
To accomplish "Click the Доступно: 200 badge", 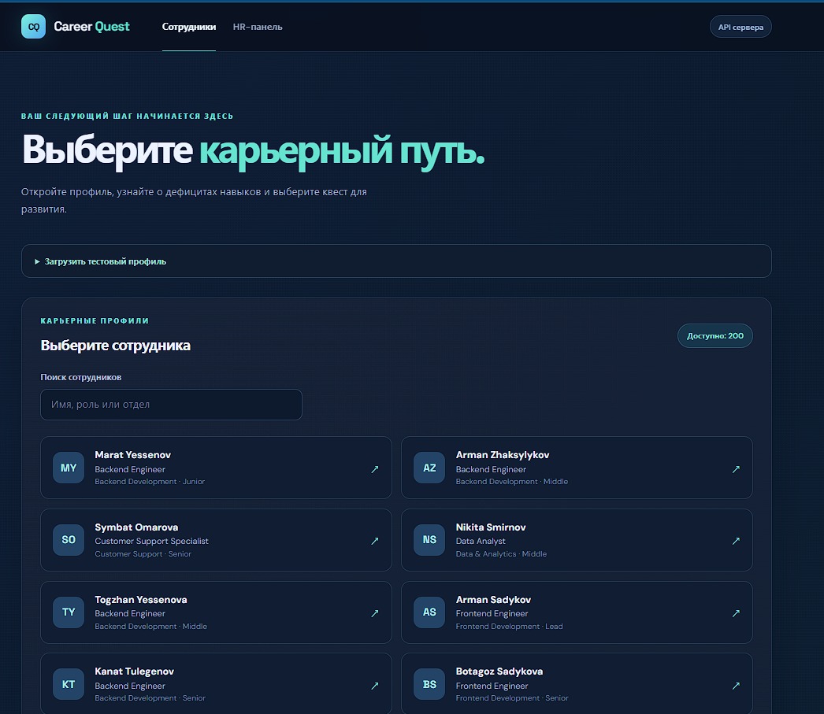I will coord(715,335).
